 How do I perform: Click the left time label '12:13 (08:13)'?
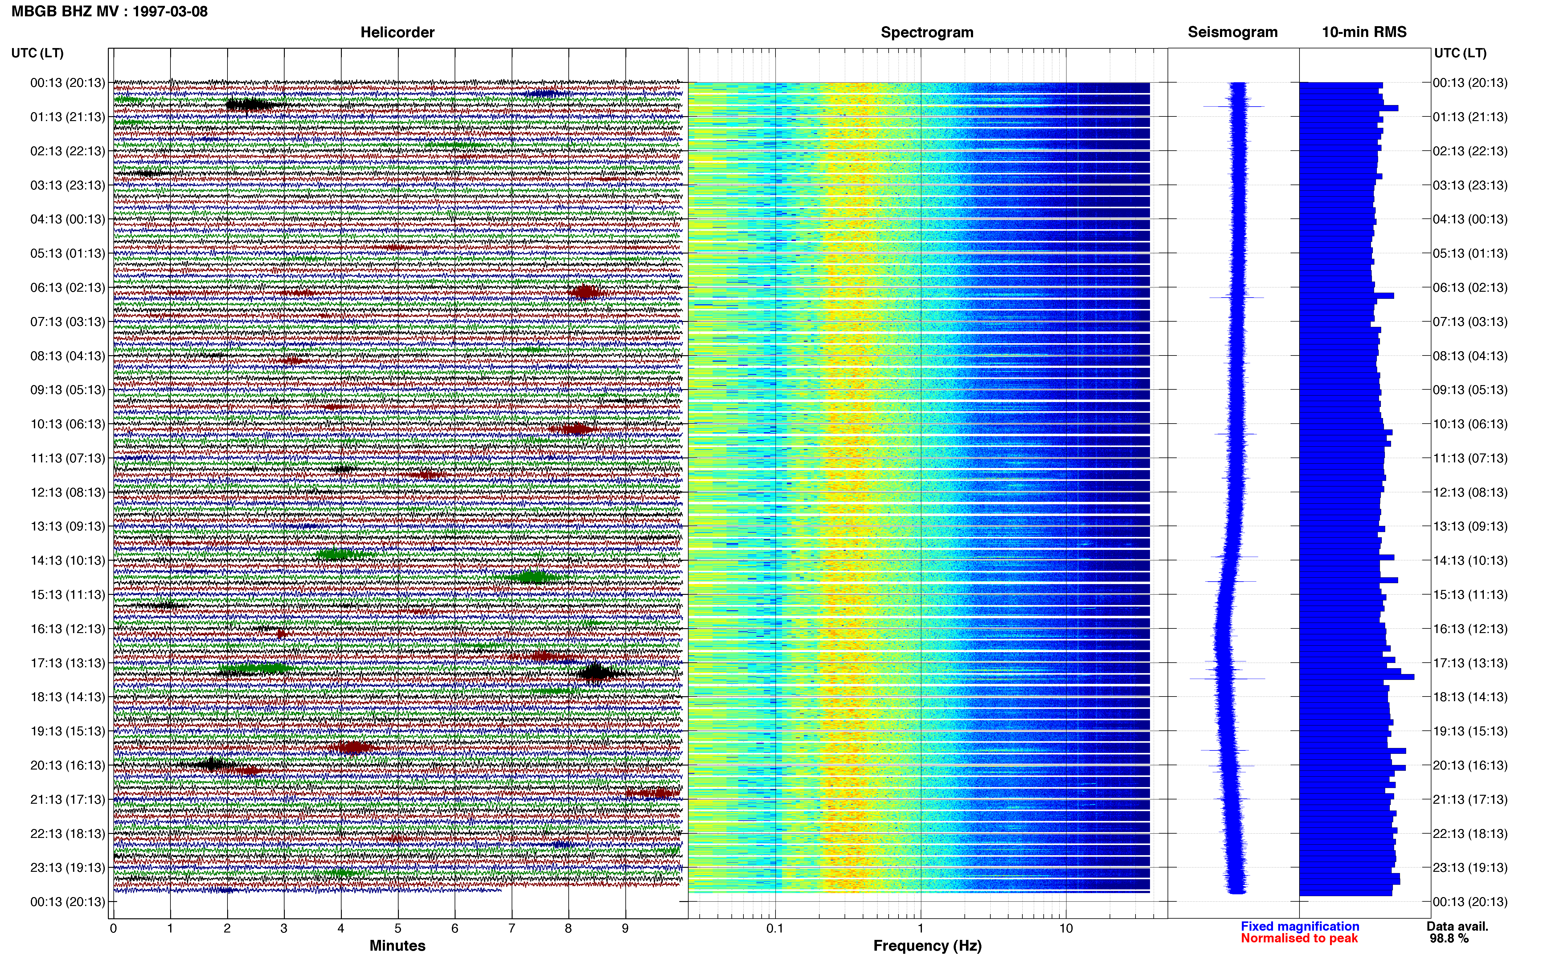click(x=68, y=493)
